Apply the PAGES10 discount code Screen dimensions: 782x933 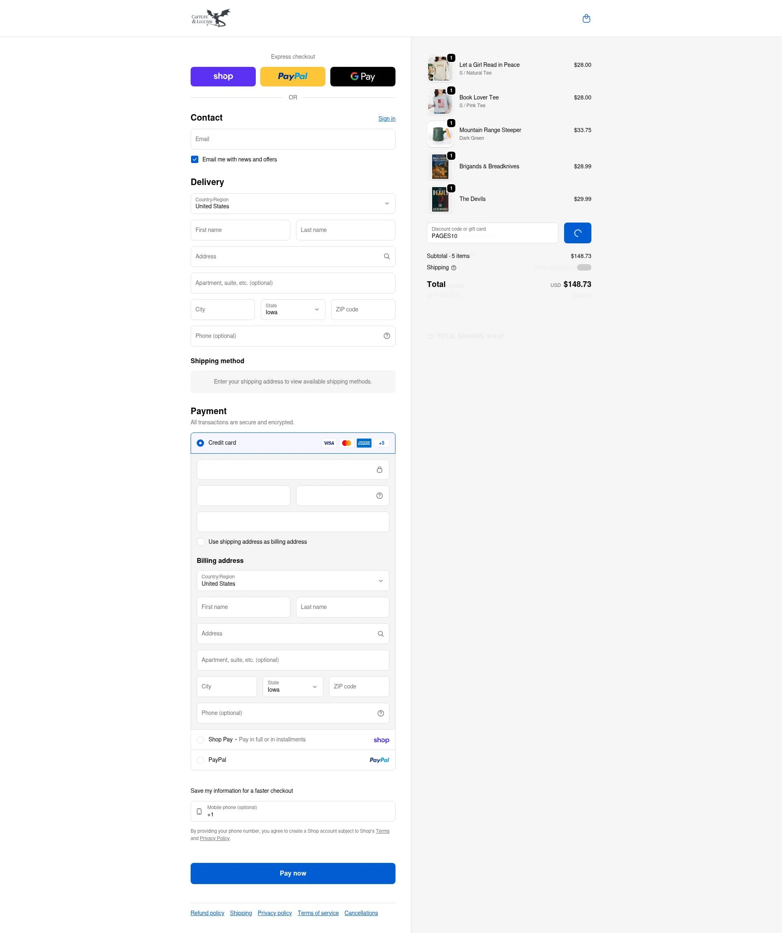pyautogui.click(x=577, y=232)
